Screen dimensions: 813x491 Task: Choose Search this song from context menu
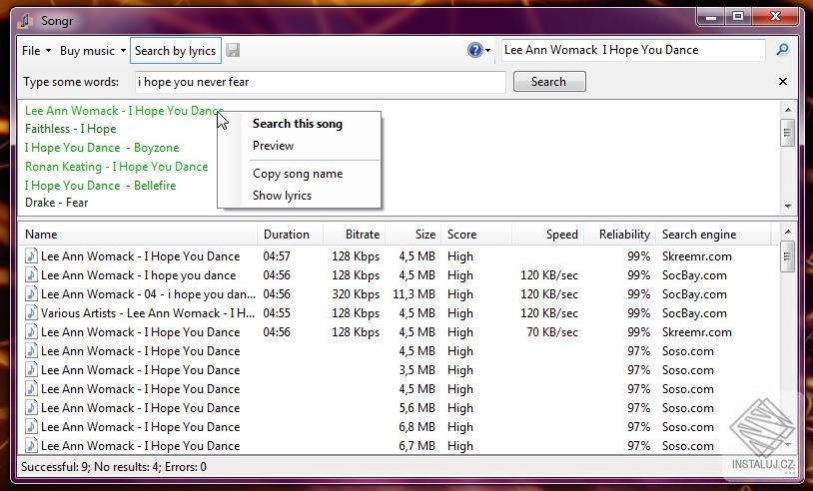pyautogui.click(x=298, y=124)
